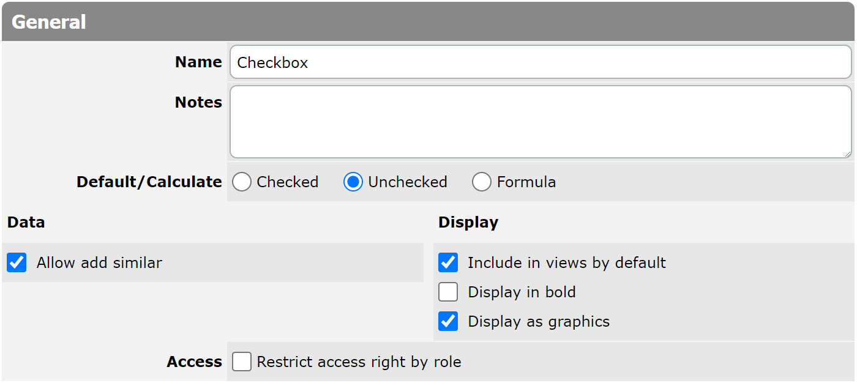
Task: Uncheck Include in views by default
Action: click(448, 262)
